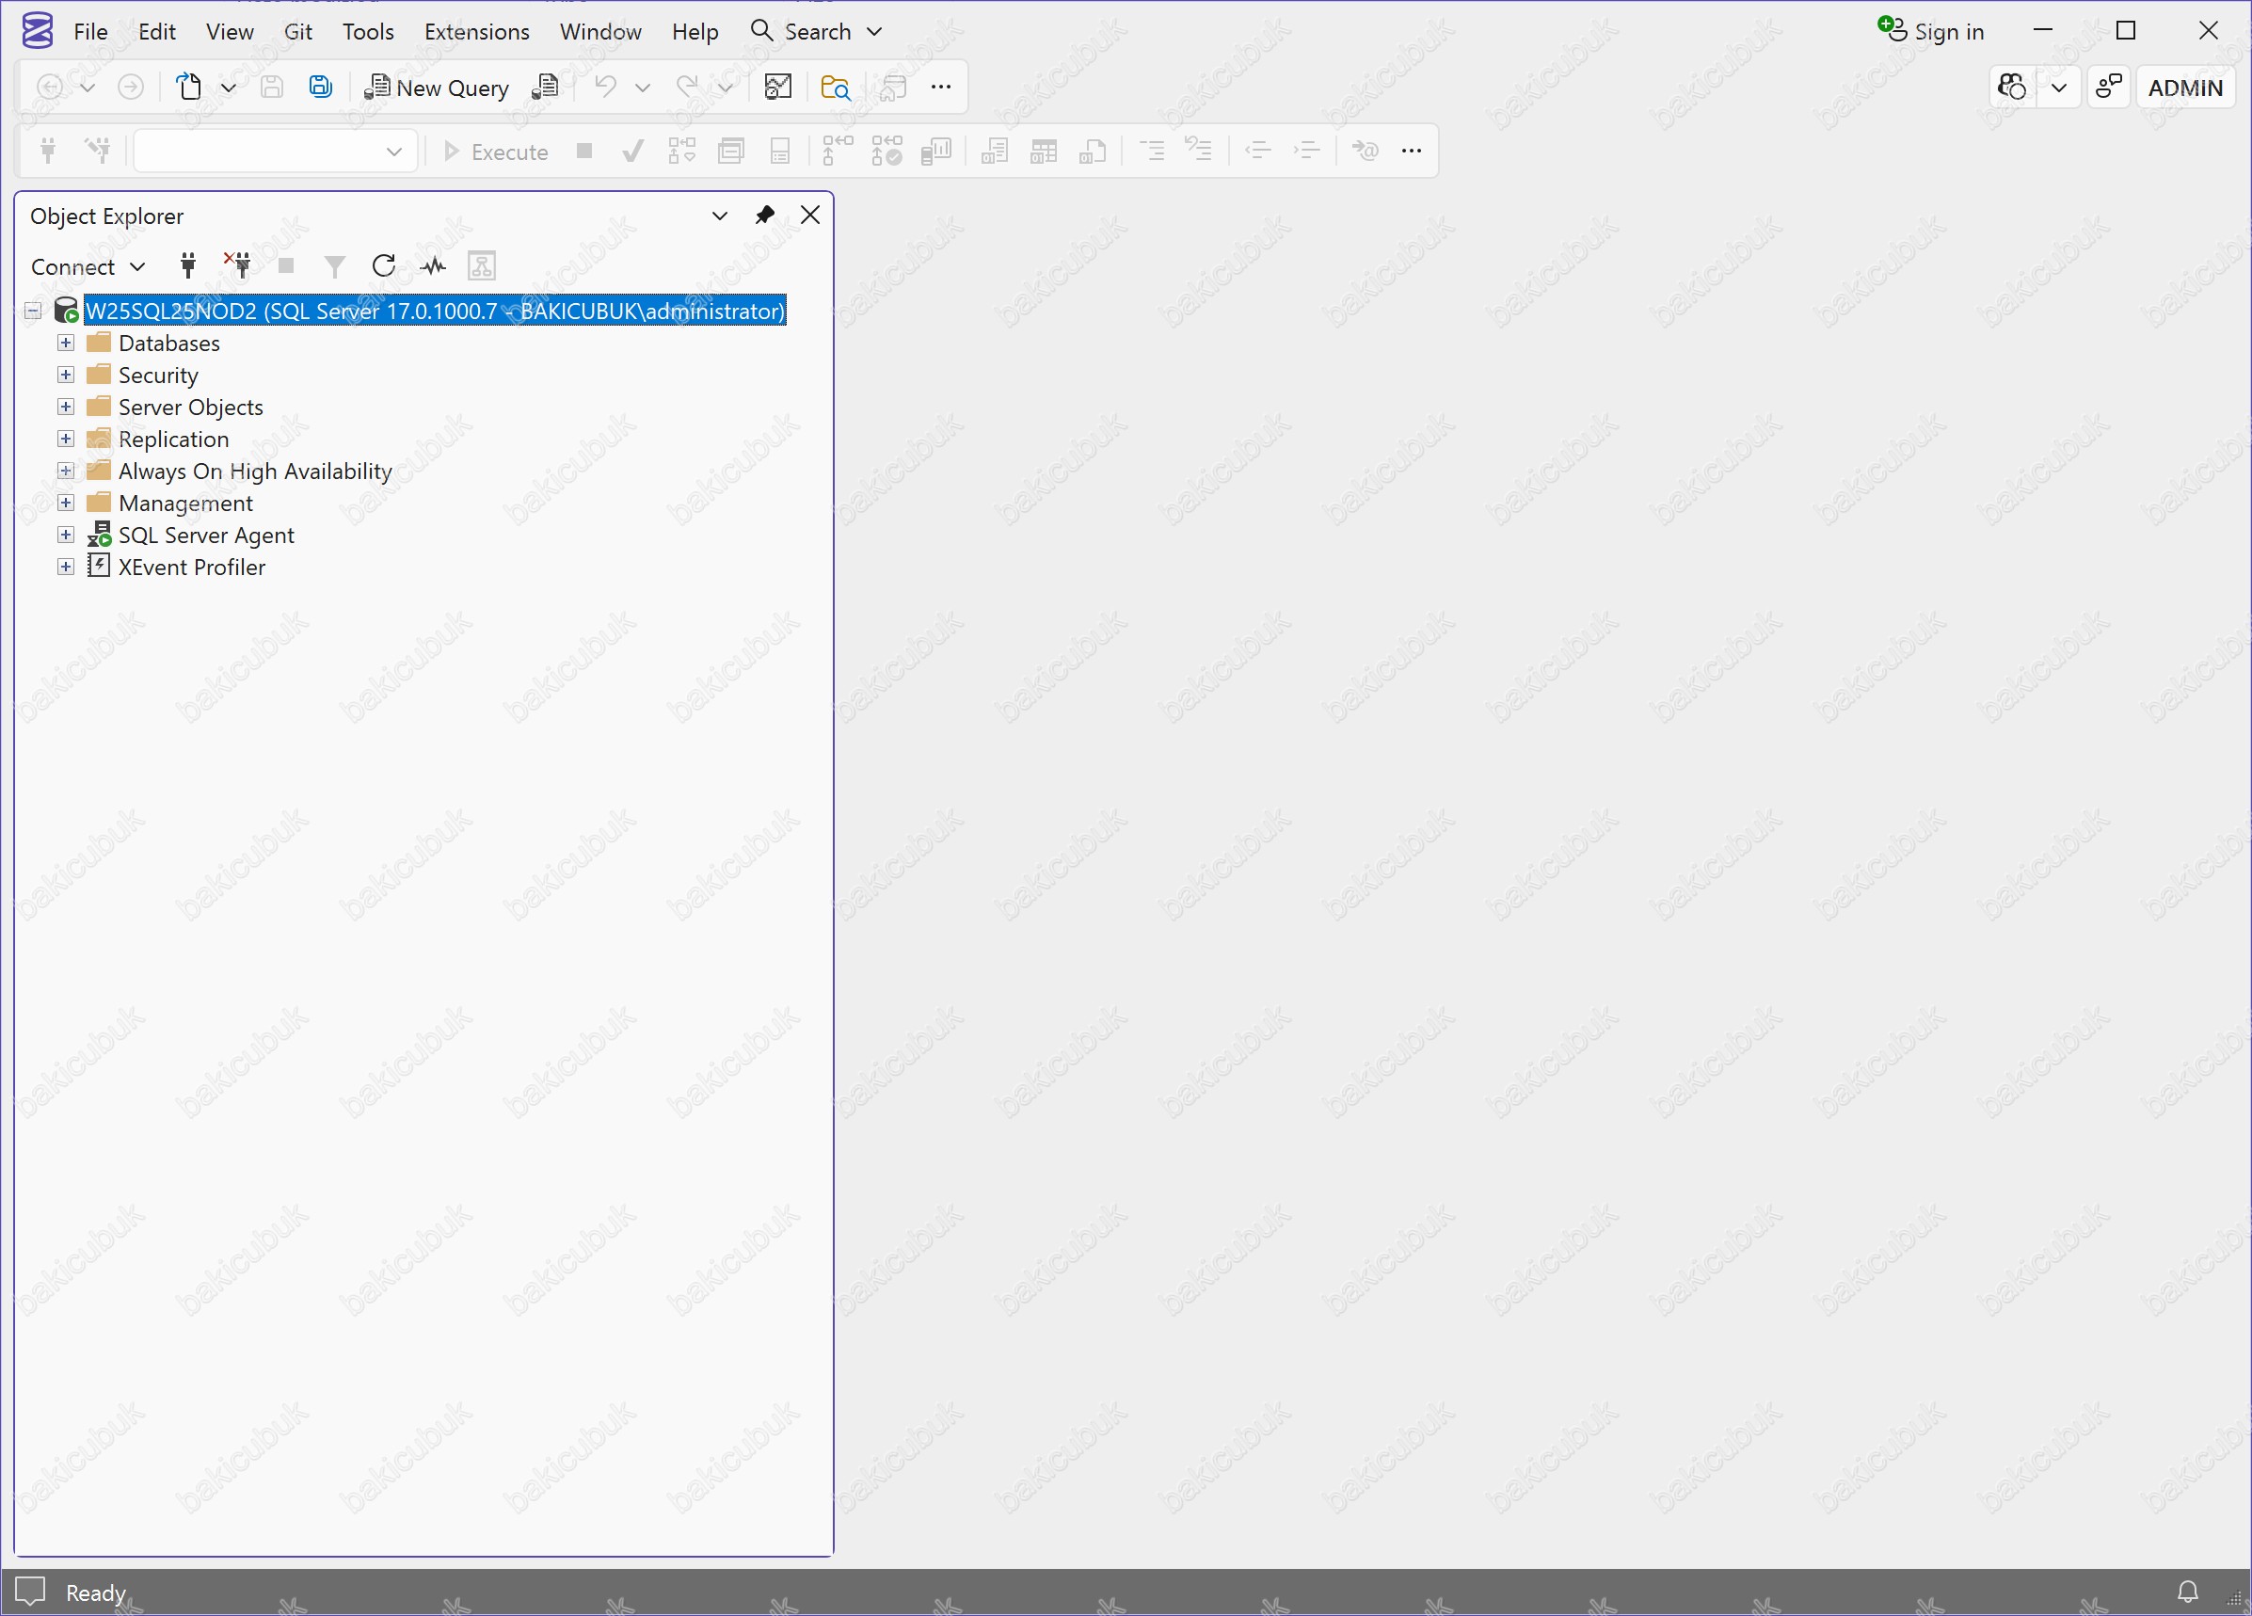Image resolution: width=2252 pixels, height=1616 pixels.
Task: Select the SQL Server Agent tree item
Action: click(206, 536)
